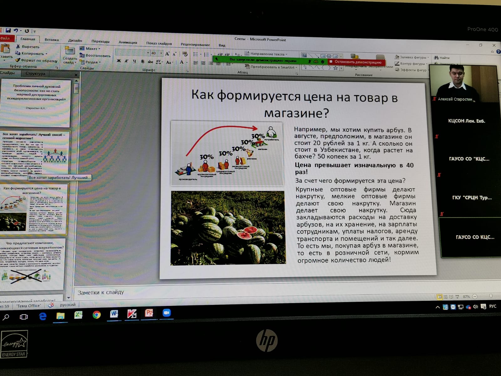Select the star shape in shapes gallery
This screenshot has height=376, width=501.
335,68
